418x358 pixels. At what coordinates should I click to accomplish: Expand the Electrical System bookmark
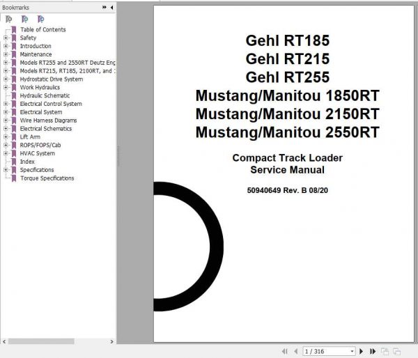tap(6, 112)
